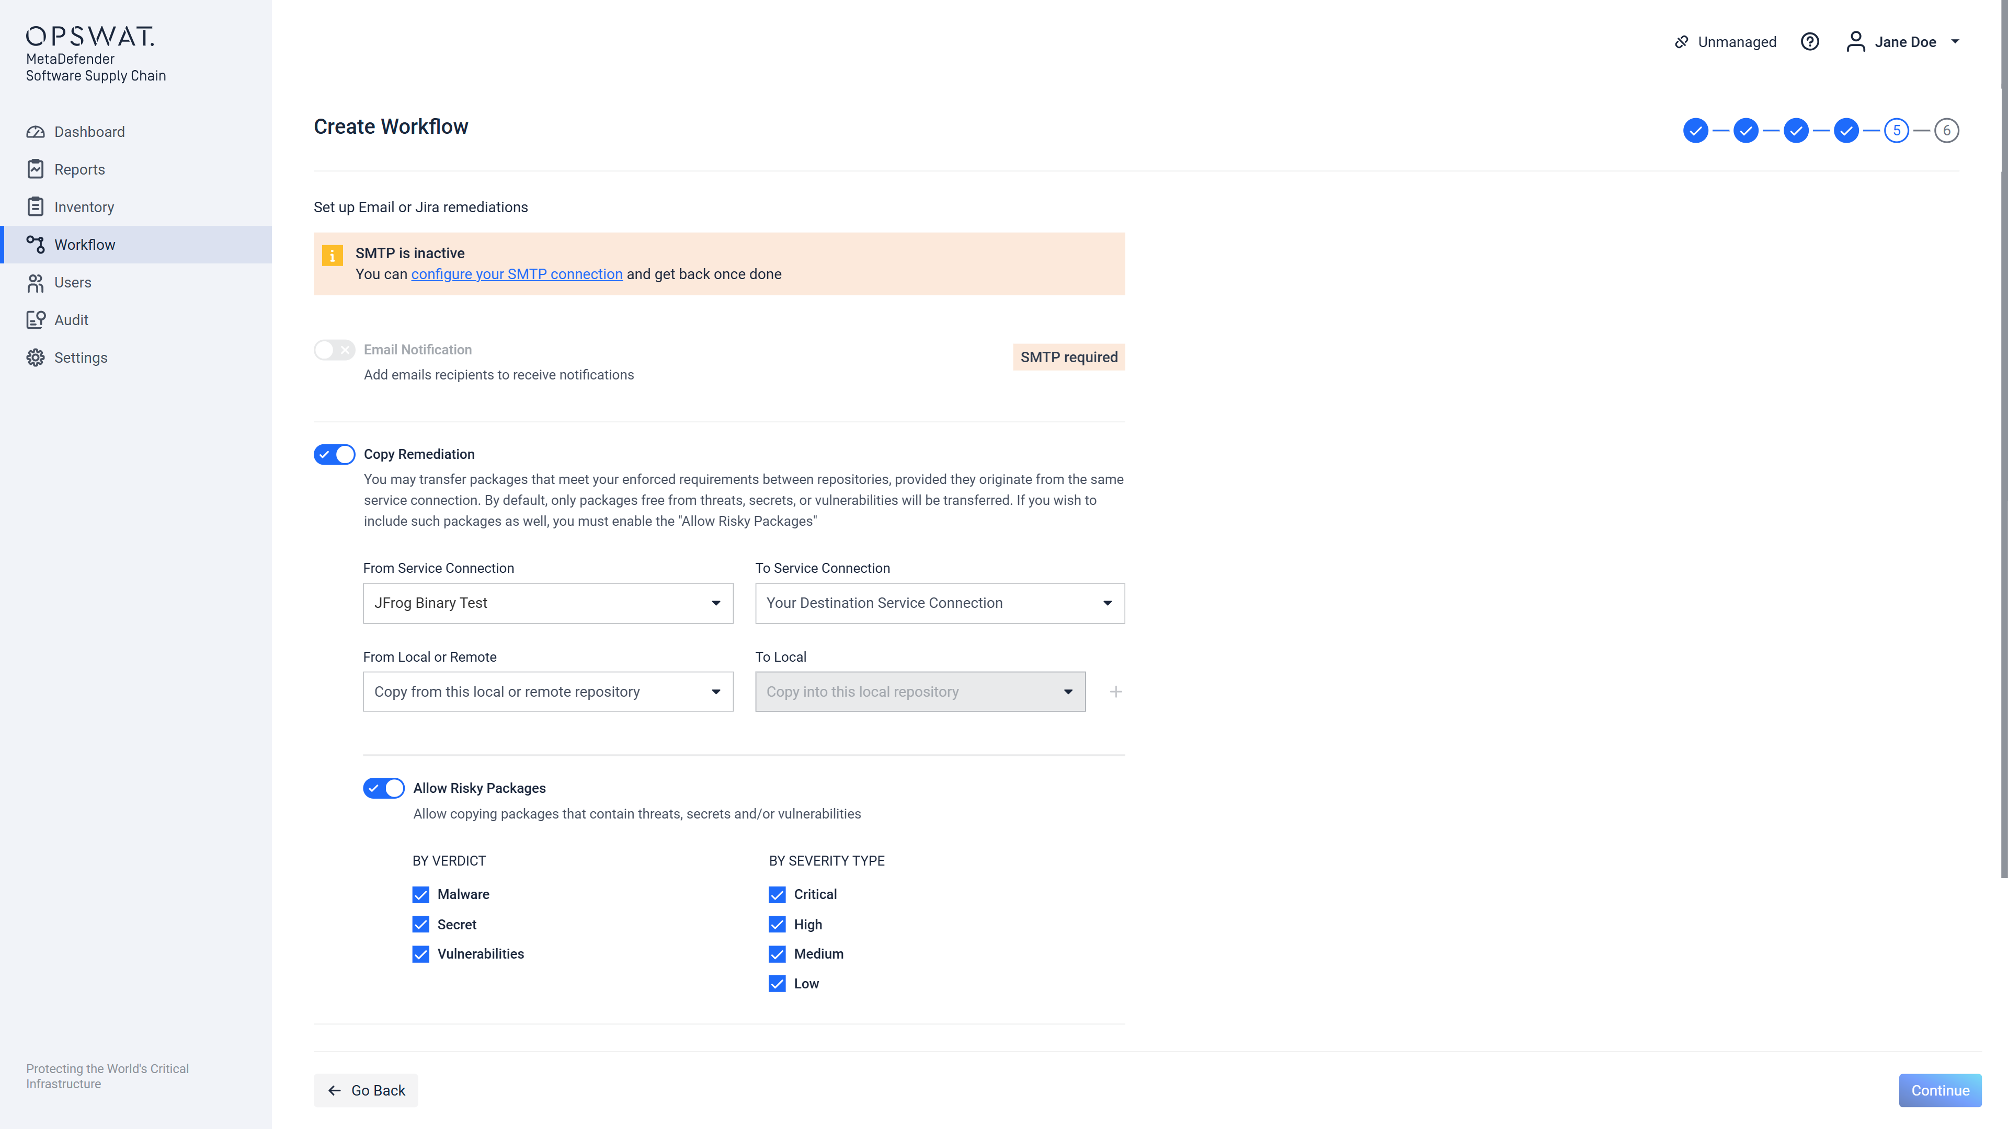2008x1129 pixels.
Task: Uncheck the Critical severity checkbox
Action: coord(777,894)
